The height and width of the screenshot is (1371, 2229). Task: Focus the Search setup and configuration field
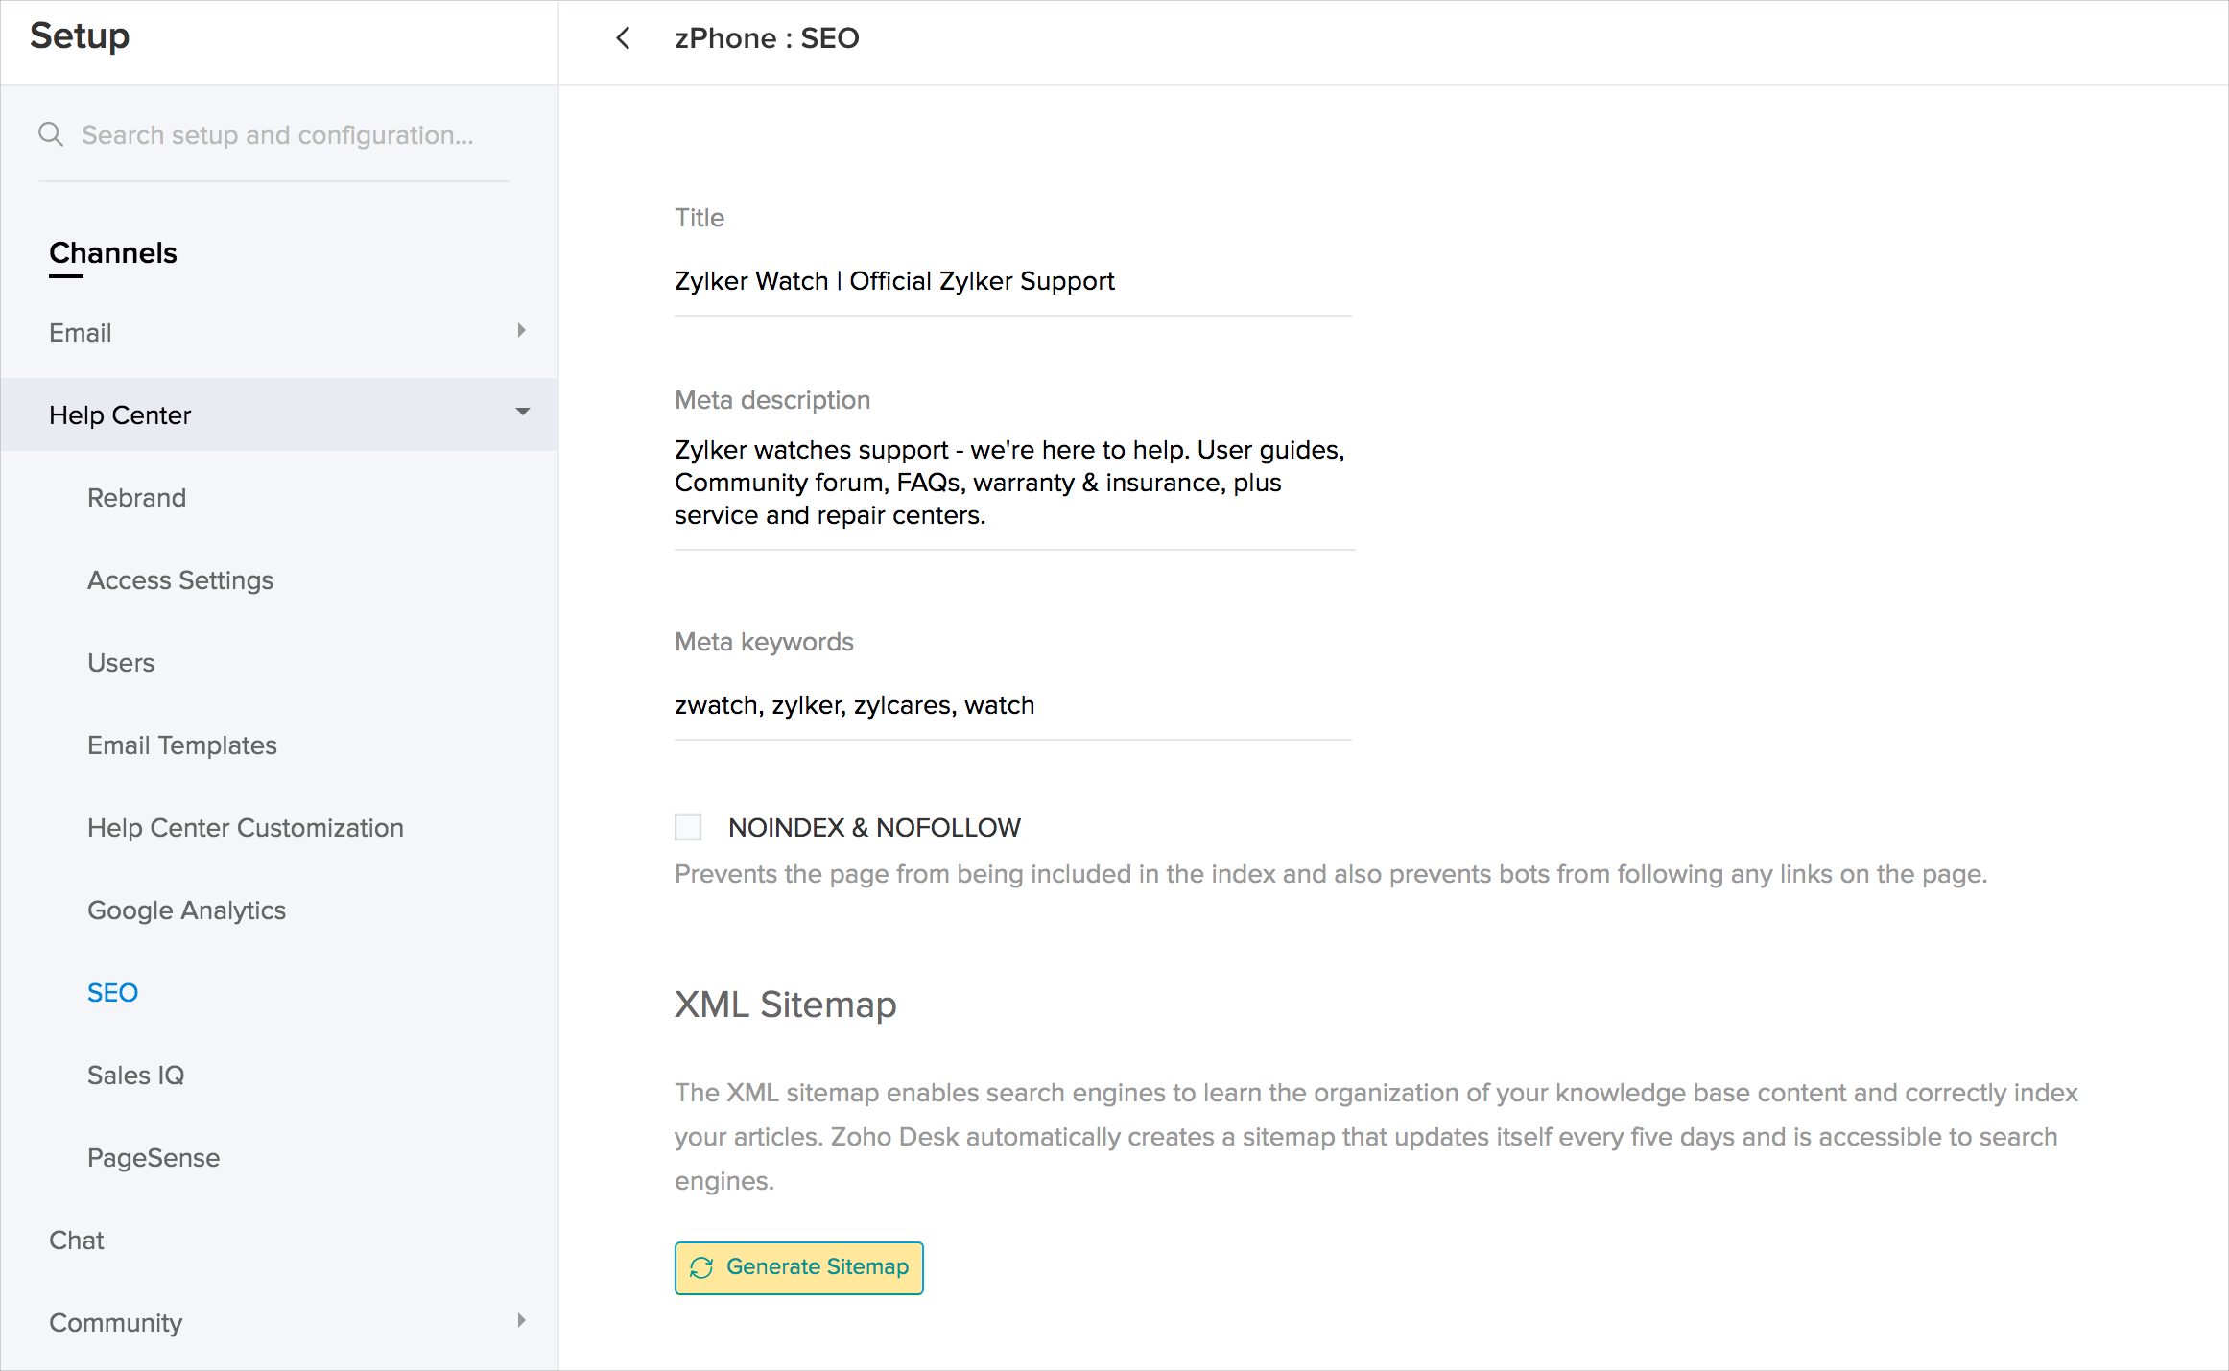tap(278, 135)
